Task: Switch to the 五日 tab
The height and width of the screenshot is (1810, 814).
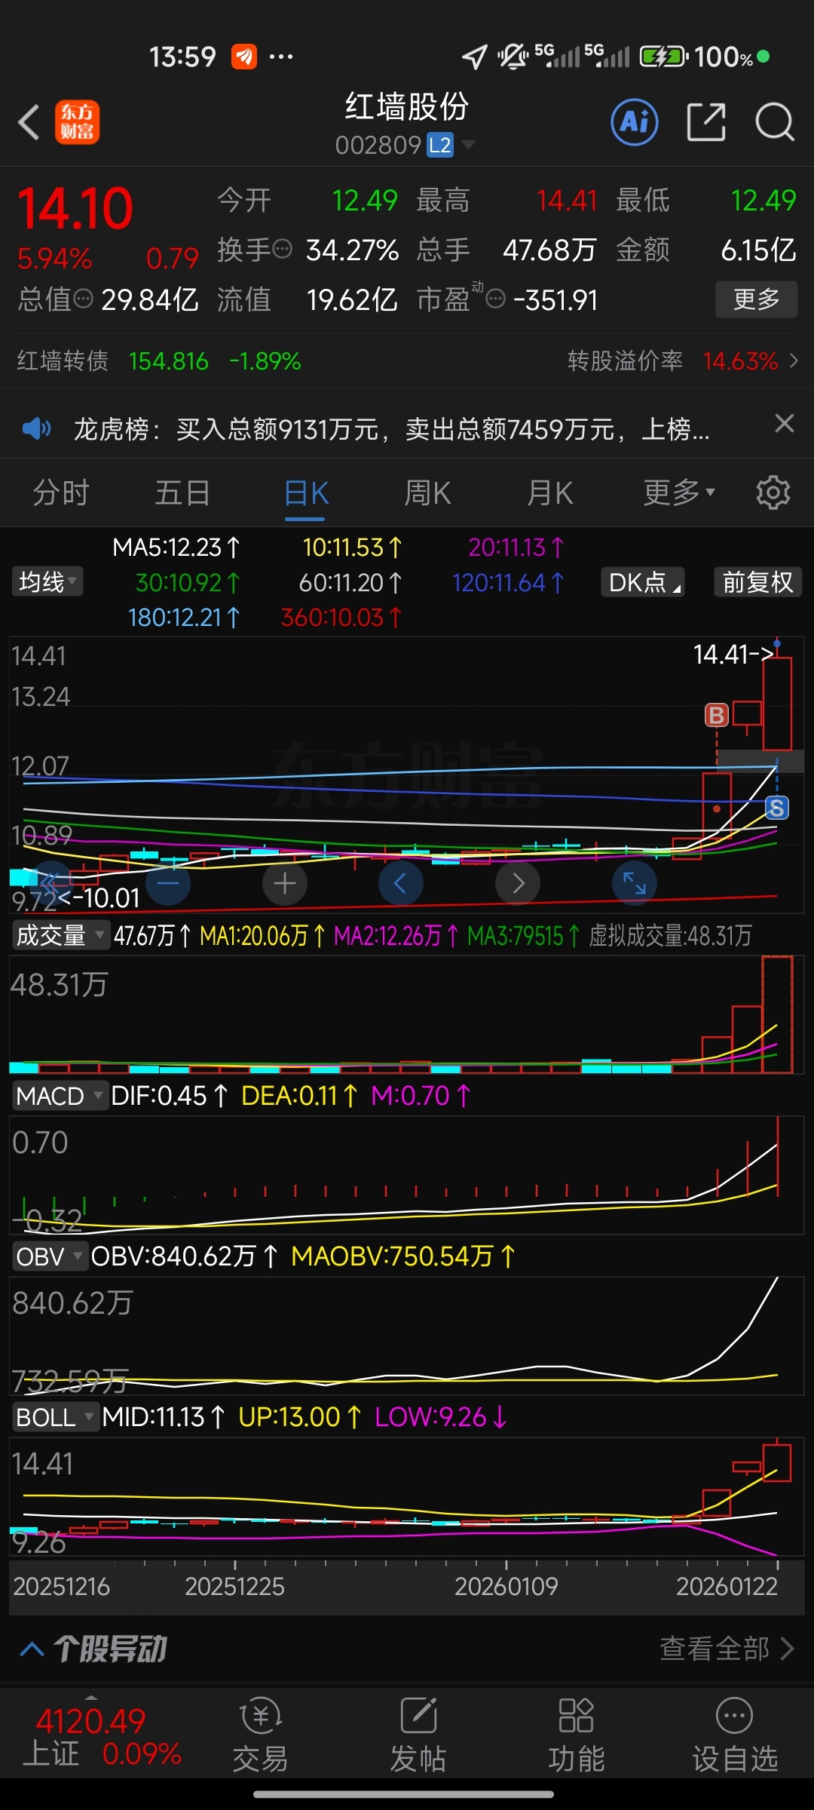Action: [182, 492]
